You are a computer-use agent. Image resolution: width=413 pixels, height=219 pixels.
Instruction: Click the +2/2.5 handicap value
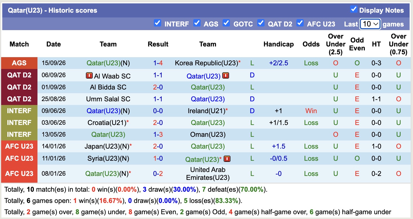point(279,63)
